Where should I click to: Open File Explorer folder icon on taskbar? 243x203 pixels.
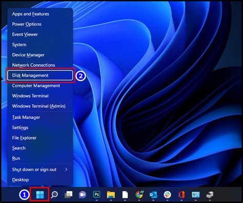(111, 194)
